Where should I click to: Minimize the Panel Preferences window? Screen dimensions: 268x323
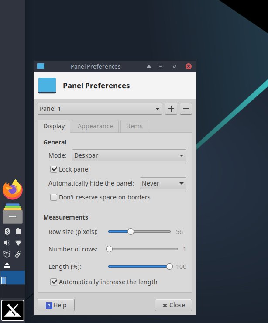pos(161,66)
